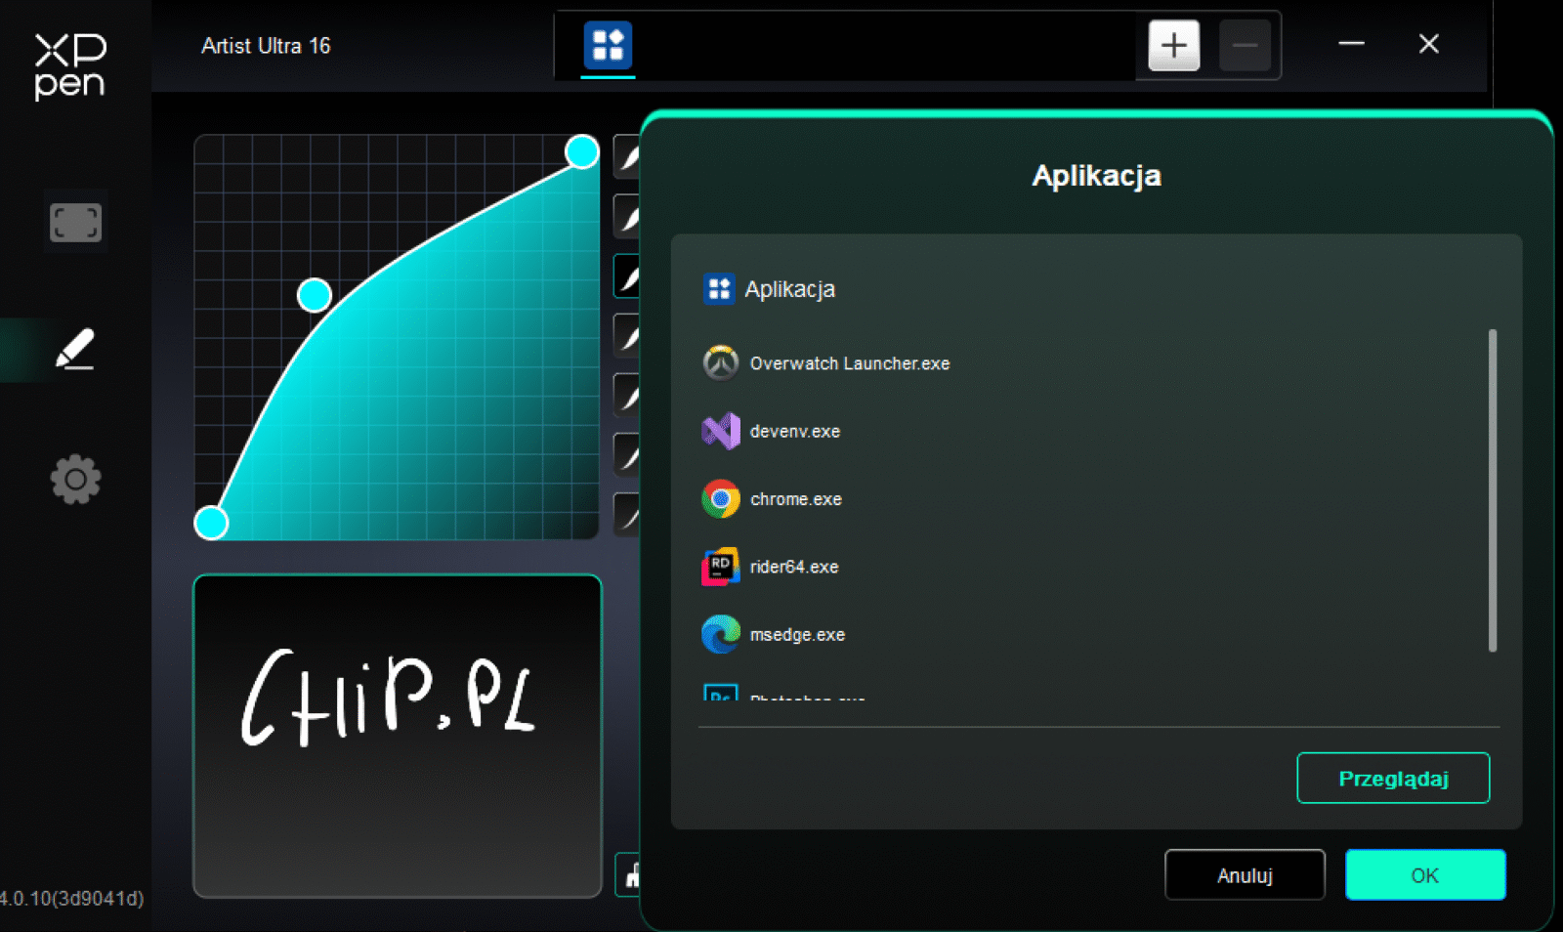Add a new application with plus button
This screenshot has height=932, width=1563.
point(1173,45)
